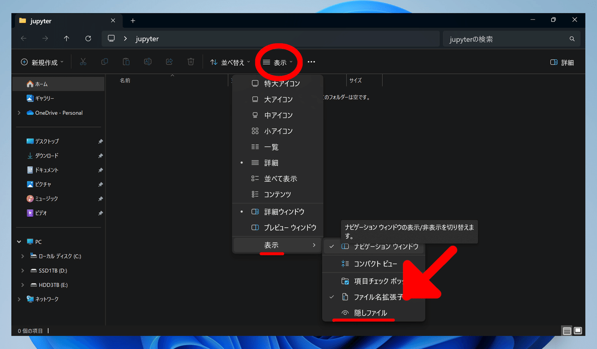Click the Rename icon in toolbar
Screen dimensions: 597x349
click(148, 62)
